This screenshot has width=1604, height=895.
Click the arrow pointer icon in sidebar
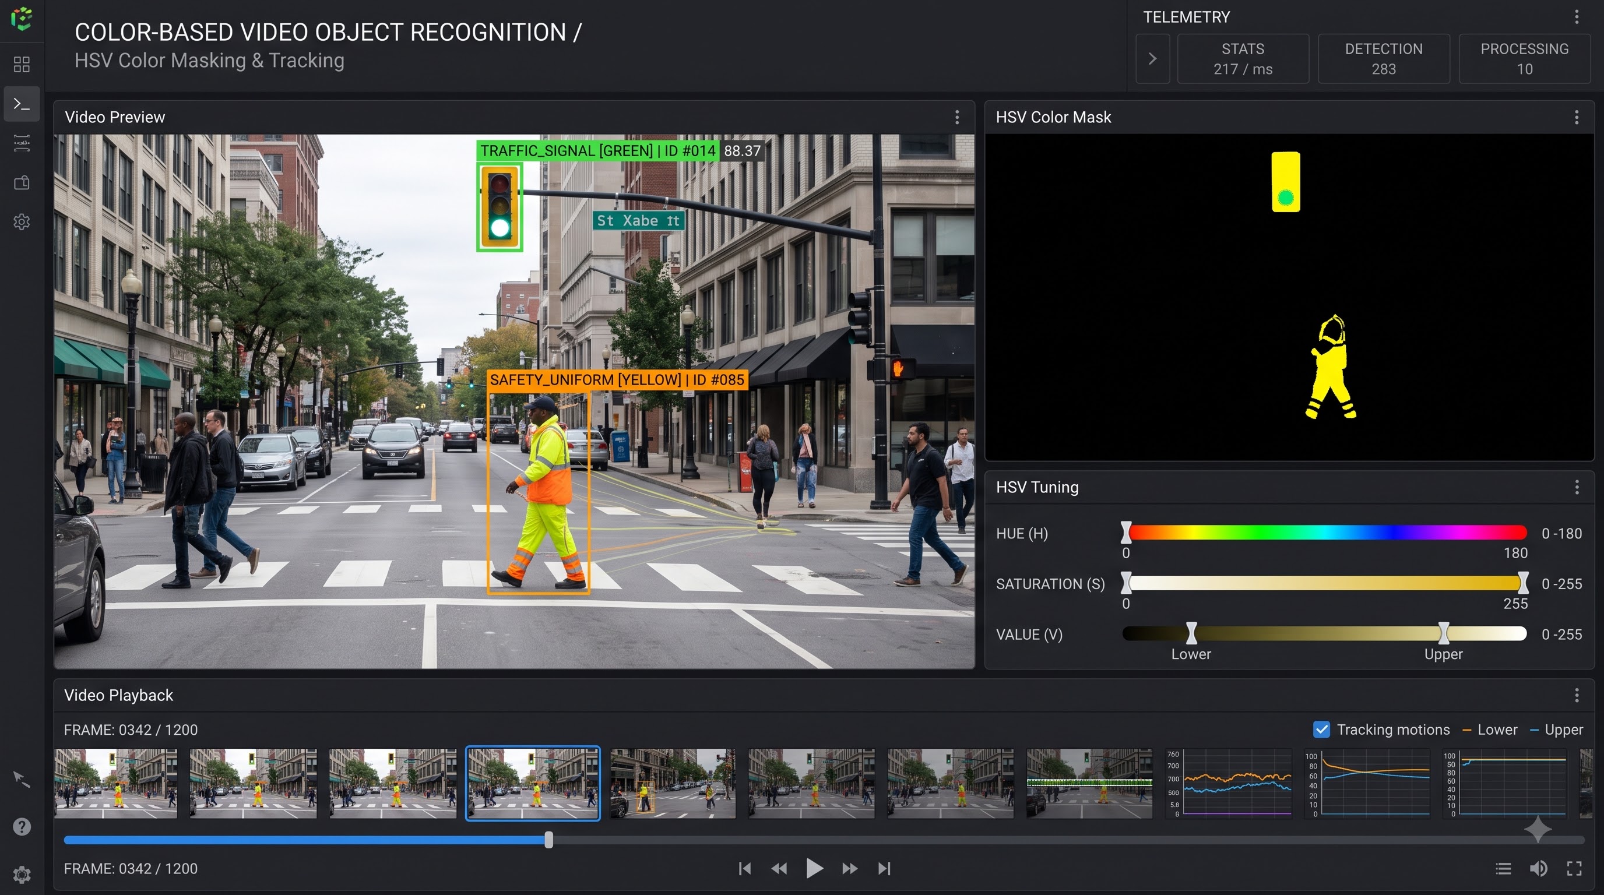22,779
